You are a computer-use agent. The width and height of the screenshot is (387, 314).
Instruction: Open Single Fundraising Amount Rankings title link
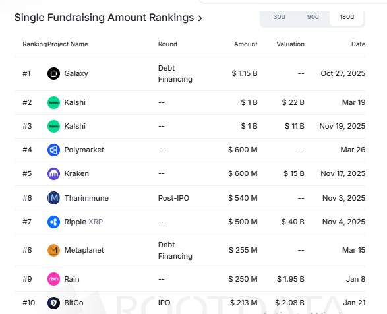[104, 18]
